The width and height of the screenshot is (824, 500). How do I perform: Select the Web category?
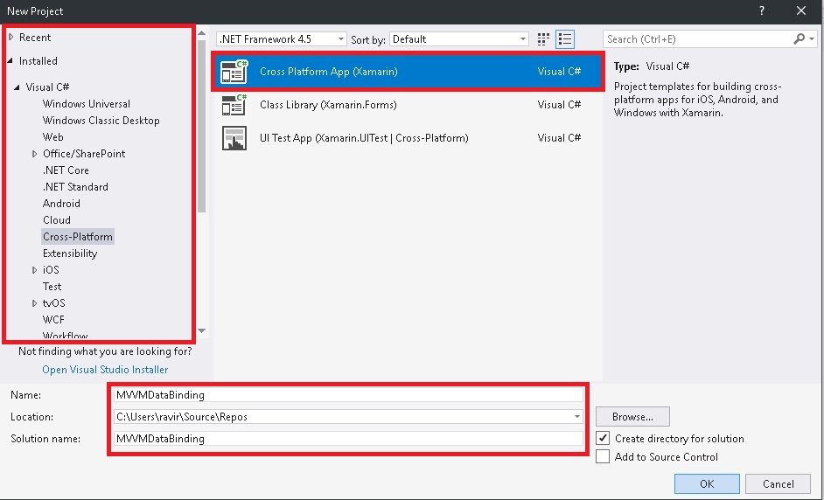(x=53, y=137)
